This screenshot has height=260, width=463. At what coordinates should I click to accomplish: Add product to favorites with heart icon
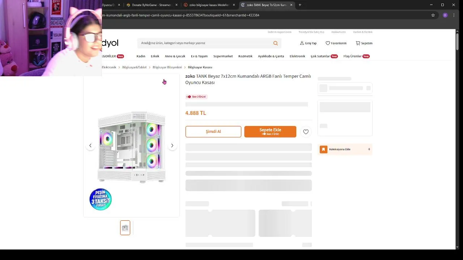tap(306, 132)
